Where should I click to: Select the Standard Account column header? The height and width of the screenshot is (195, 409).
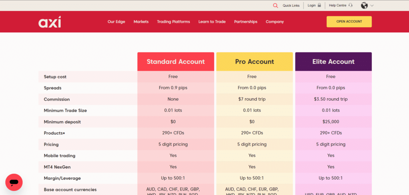176,62
